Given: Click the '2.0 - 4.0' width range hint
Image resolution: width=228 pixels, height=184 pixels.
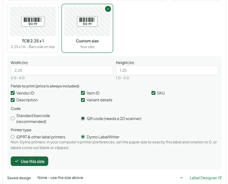Looking at the screenshot, I should coord(18,78).
